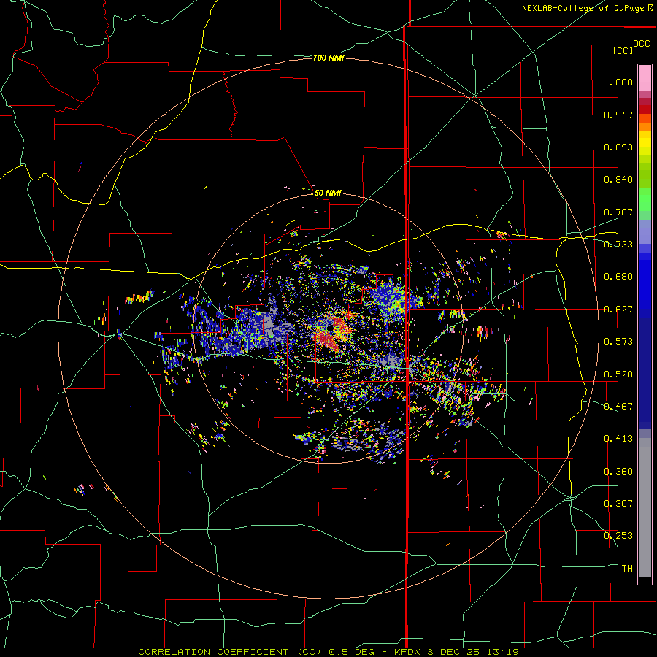657x657 pixels.
Task: Click the 0.573 legend value
Action: click(x=618, y=342)
